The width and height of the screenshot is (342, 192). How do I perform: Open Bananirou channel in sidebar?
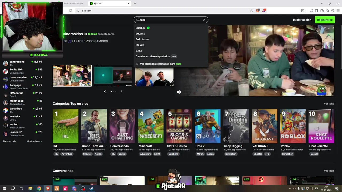23,110
